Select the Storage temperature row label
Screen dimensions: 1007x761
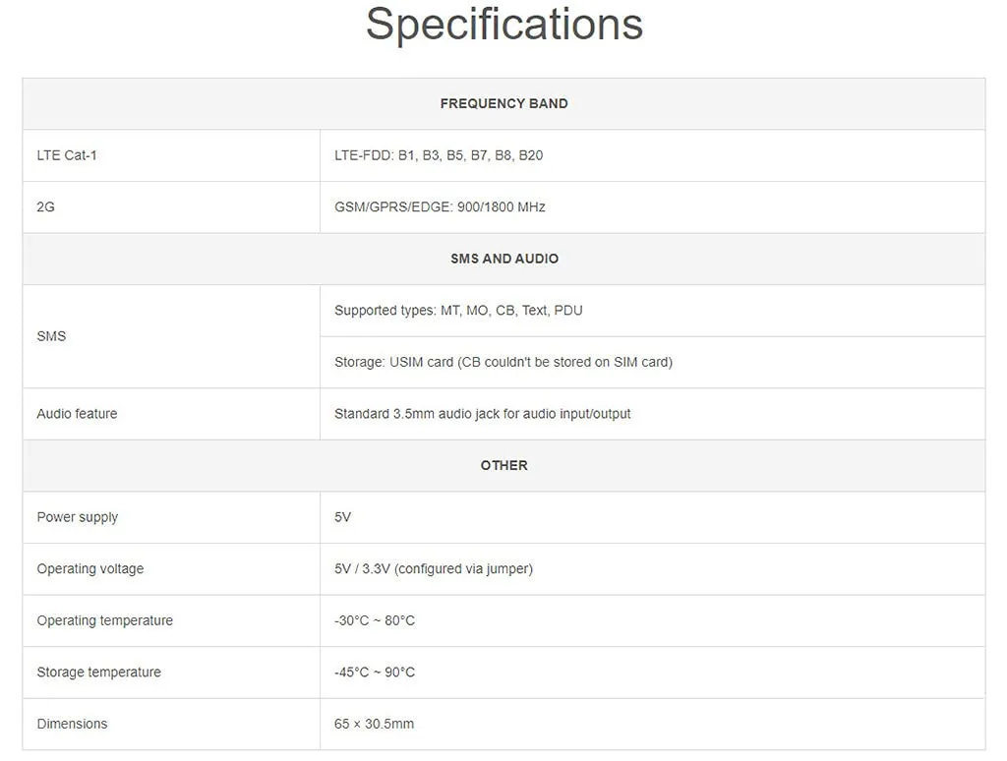[x=98, y=673]
